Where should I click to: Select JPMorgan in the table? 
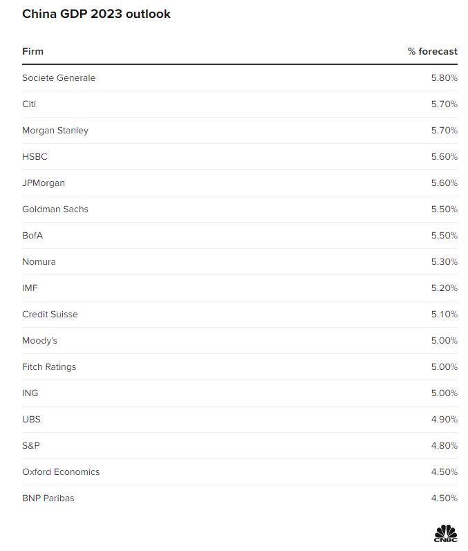click(44, 183)
